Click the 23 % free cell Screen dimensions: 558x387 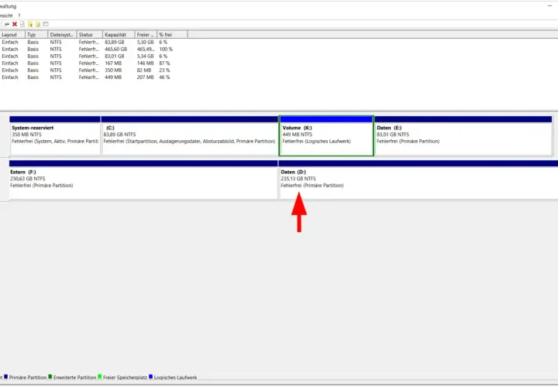point(164,70)
